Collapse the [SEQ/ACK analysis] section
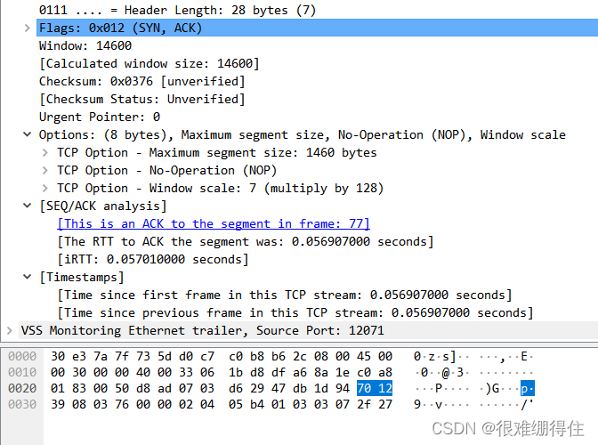The image size is (598, 445). click(x=27, y=206)
